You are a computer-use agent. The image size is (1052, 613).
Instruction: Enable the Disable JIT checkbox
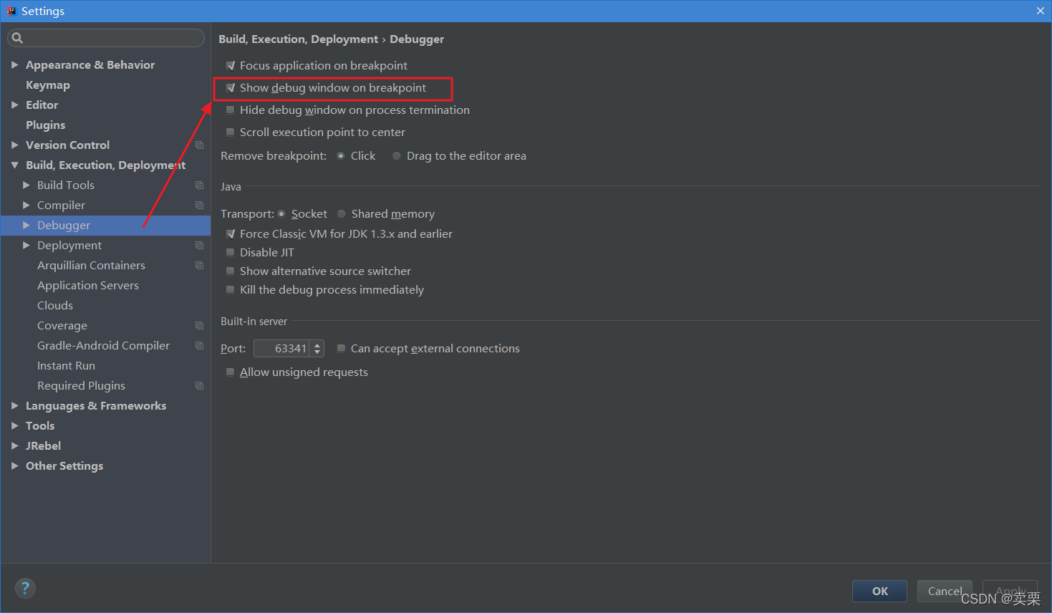tap(231, 253)
